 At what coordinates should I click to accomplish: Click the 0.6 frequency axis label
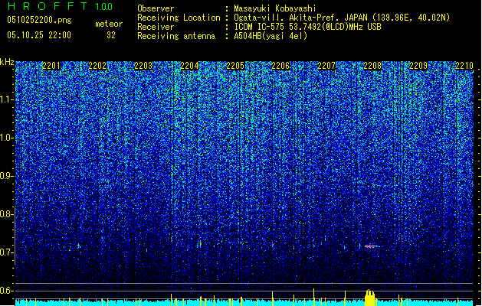[x=6, y=291]
